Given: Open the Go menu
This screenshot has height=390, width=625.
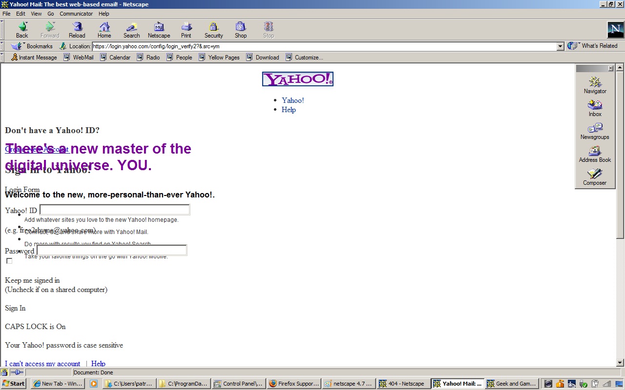Looking at the screenshot, I should coord(51,14).
